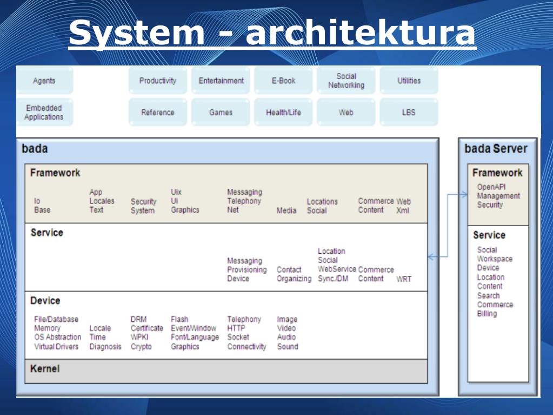The image size is (553, 415).
Task: Click the Net entry
Action: pos(233,210)
